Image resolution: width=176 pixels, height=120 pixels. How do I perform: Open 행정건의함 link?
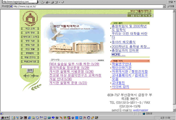(140, 71)
